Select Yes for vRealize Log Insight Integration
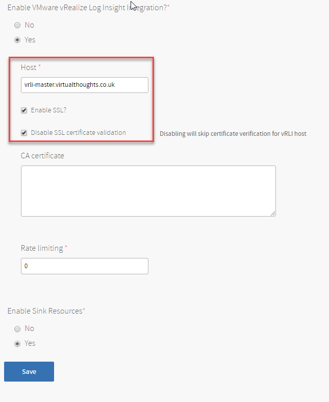This screenshot has height=402, width=329. click(x=17, y=40)
